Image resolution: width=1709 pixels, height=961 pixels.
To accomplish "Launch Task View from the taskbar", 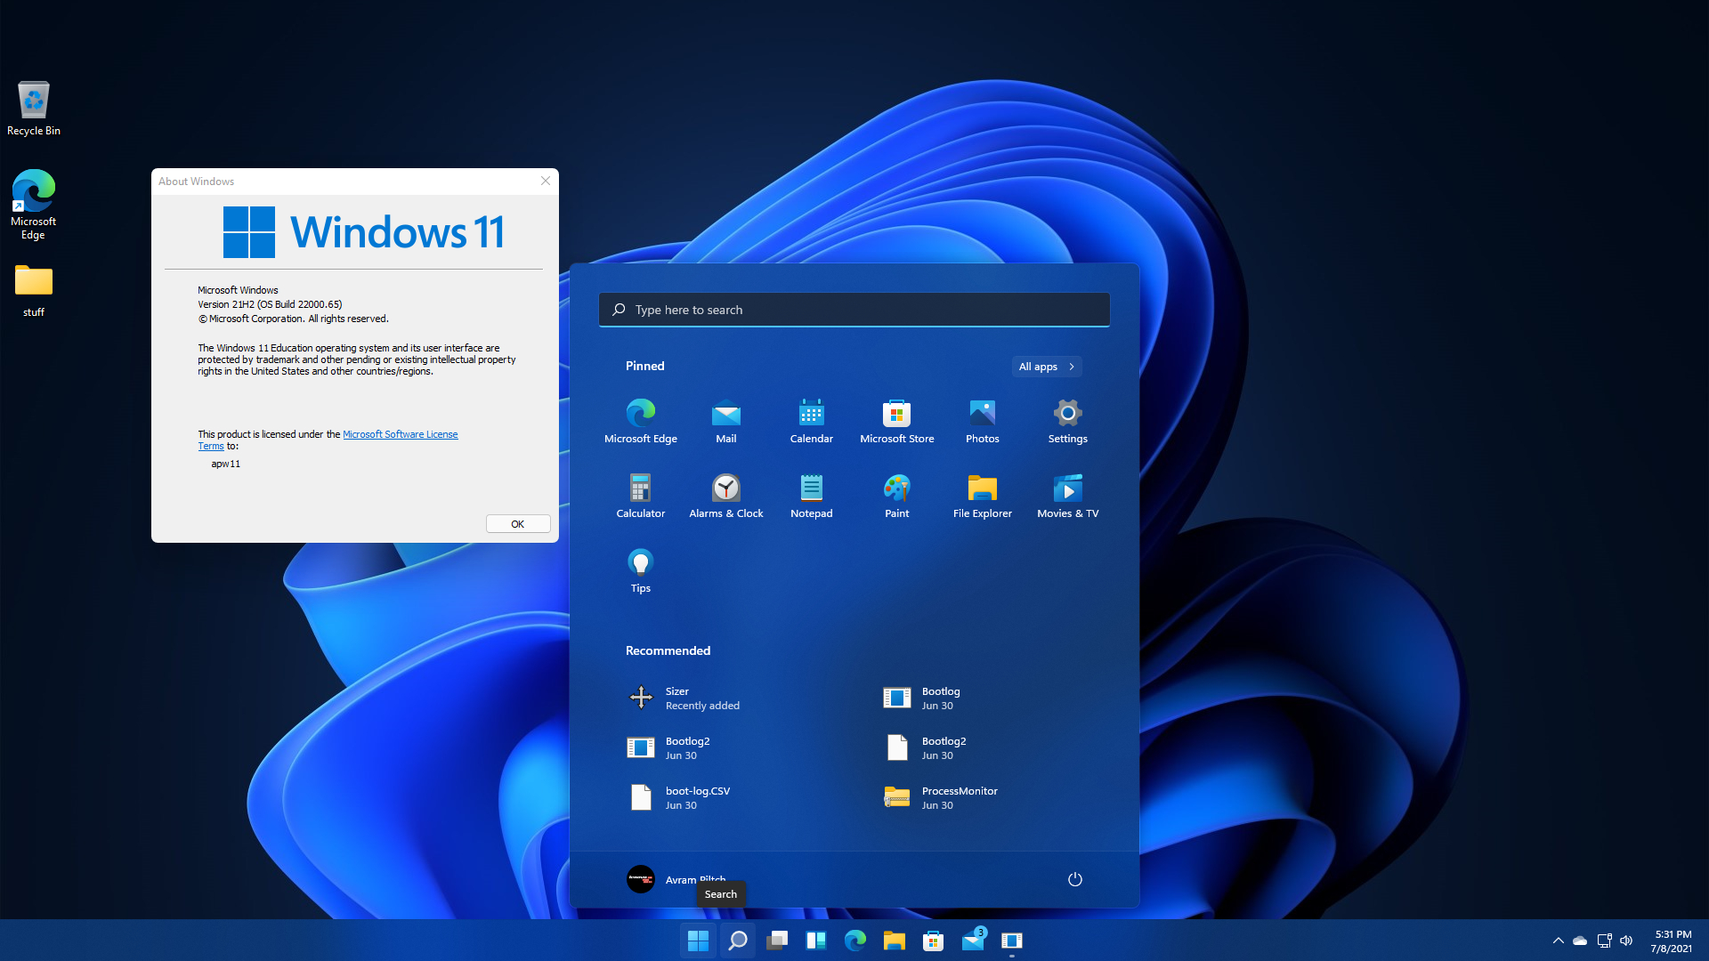I will pyautogui.click(x=776, y=940).
